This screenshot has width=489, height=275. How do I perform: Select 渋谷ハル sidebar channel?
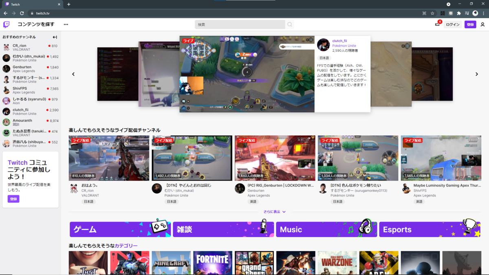[x=31, y=143]
